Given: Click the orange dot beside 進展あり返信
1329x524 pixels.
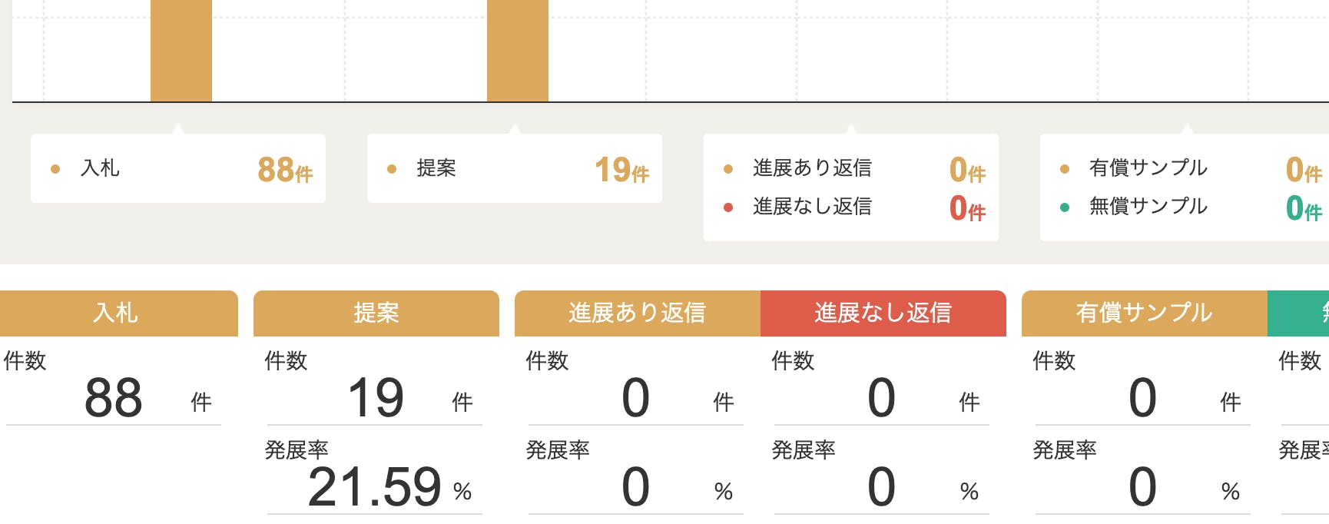Looking at the screenshot, I should click(728, 169).
